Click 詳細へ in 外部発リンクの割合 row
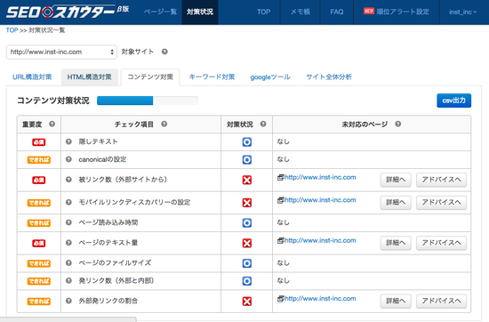This screenshot has width=489, height=322. pos(396,301)
